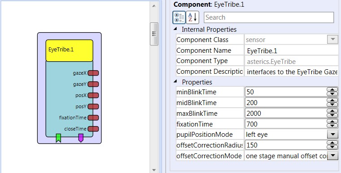341x173 pixels.
Task: Increase maxBlinkTime with stepper up arrow
Action: point(332,111)
